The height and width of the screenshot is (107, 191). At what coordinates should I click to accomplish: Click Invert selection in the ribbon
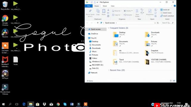[x=167, y=16]
